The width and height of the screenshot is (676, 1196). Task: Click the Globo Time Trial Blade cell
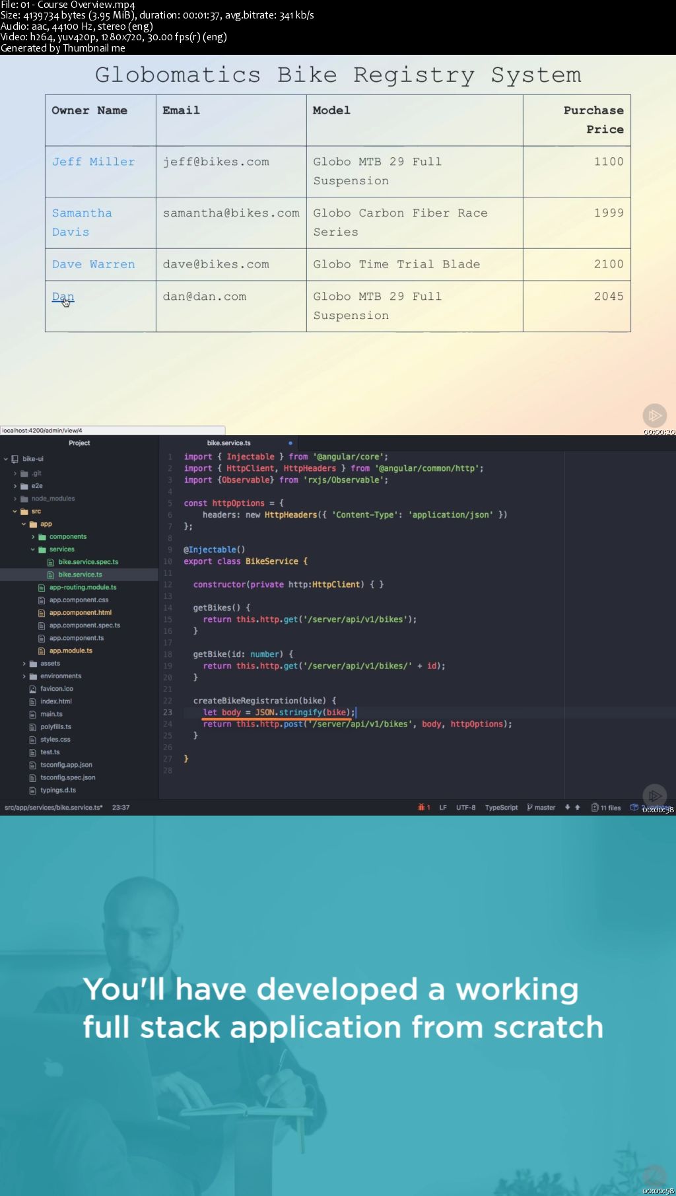coord(415,265)
